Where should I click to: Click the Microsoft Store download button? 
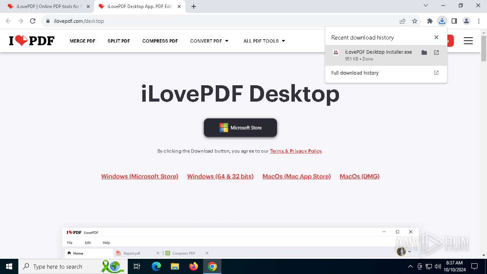pyautogui.click(x=240, y=127)
